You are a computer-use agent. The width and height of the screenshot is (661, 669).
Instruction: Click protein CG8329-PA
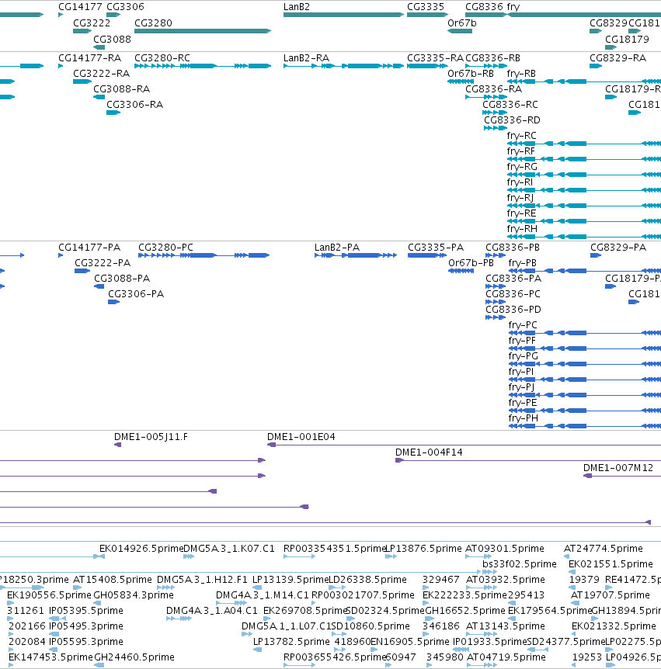tap(618, 248)
